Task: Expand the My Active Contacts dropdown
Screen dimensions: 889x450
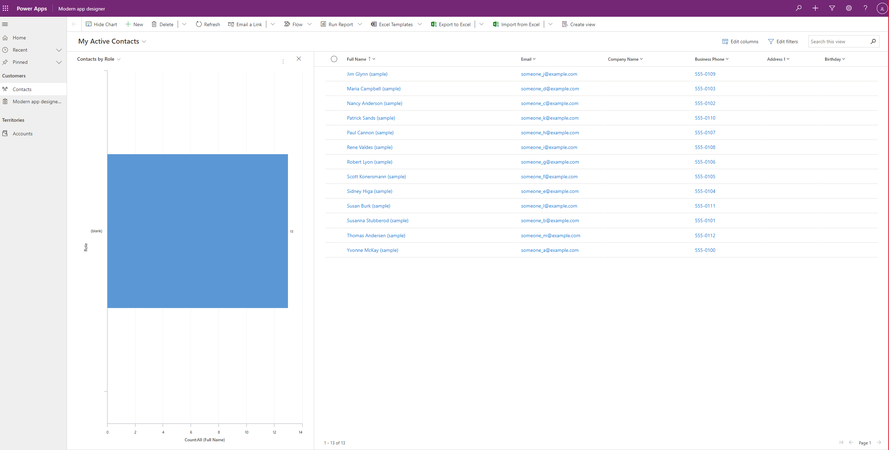Action: 145,41
